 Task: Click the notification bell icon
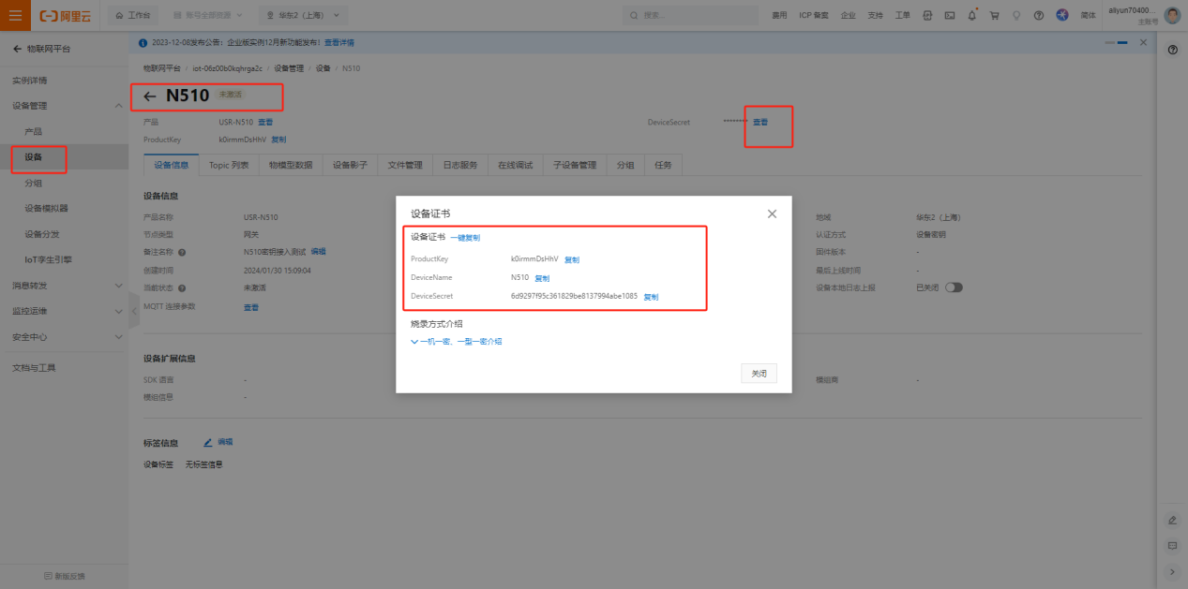click(971, 15)
